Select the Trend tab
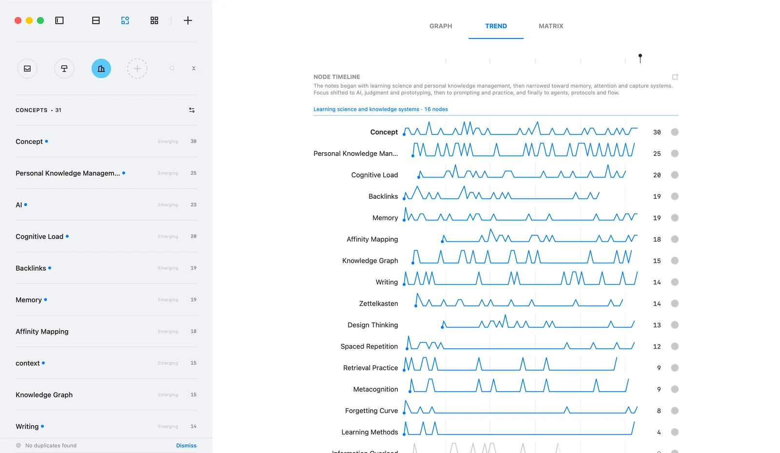 [496, 26]
